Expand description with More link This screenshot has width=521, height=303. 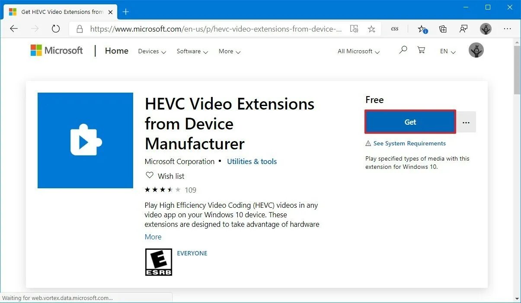click(x=153, y=237)
